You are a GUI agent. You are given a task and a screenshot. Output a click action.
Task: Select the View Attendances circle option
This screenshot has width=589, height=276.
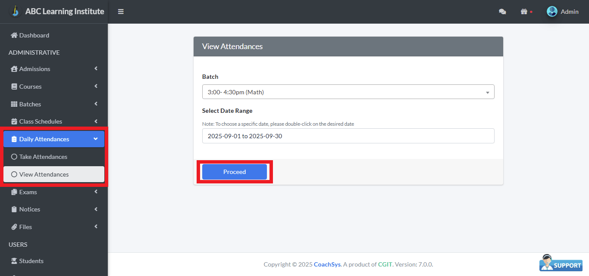tap(14, 174)
